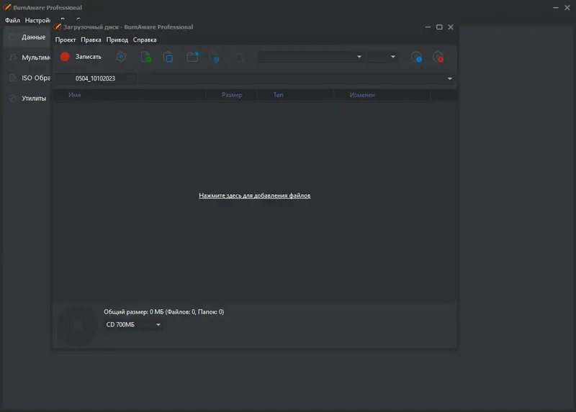Open Настройки menu in main BurnAware window

tap(37, 20)
